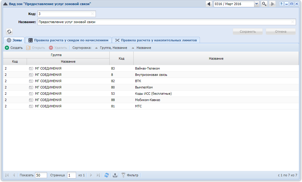
Task: Click into the Название input field
Action: pyautogui.click(x=167, y=22)
